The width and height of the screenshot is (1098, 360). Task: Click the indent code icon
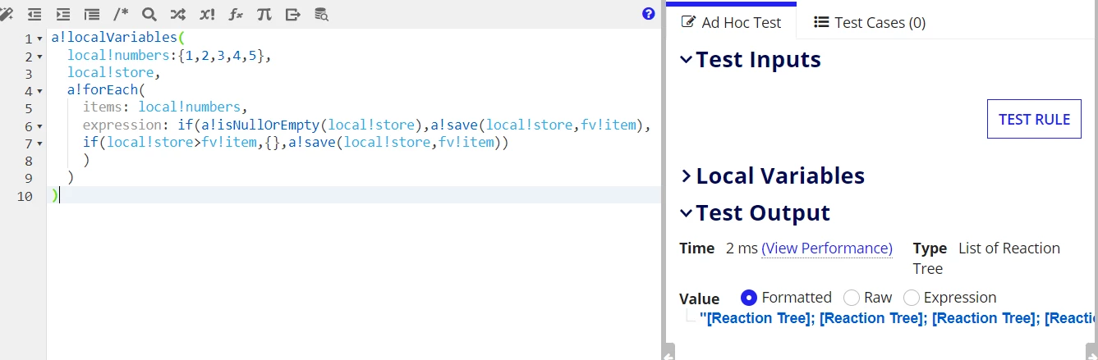click(x=62, y=14)
